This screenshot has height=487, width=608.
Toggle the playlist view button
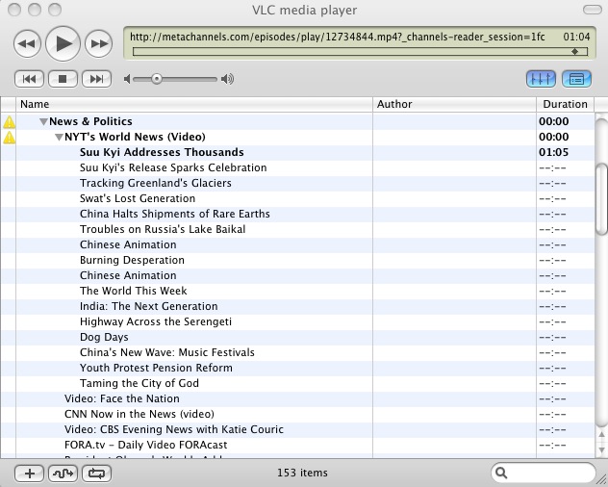coord(577,79)
